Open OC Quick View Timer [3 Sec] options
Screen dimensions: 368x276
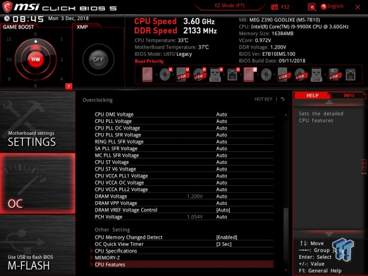click(224, 244)
